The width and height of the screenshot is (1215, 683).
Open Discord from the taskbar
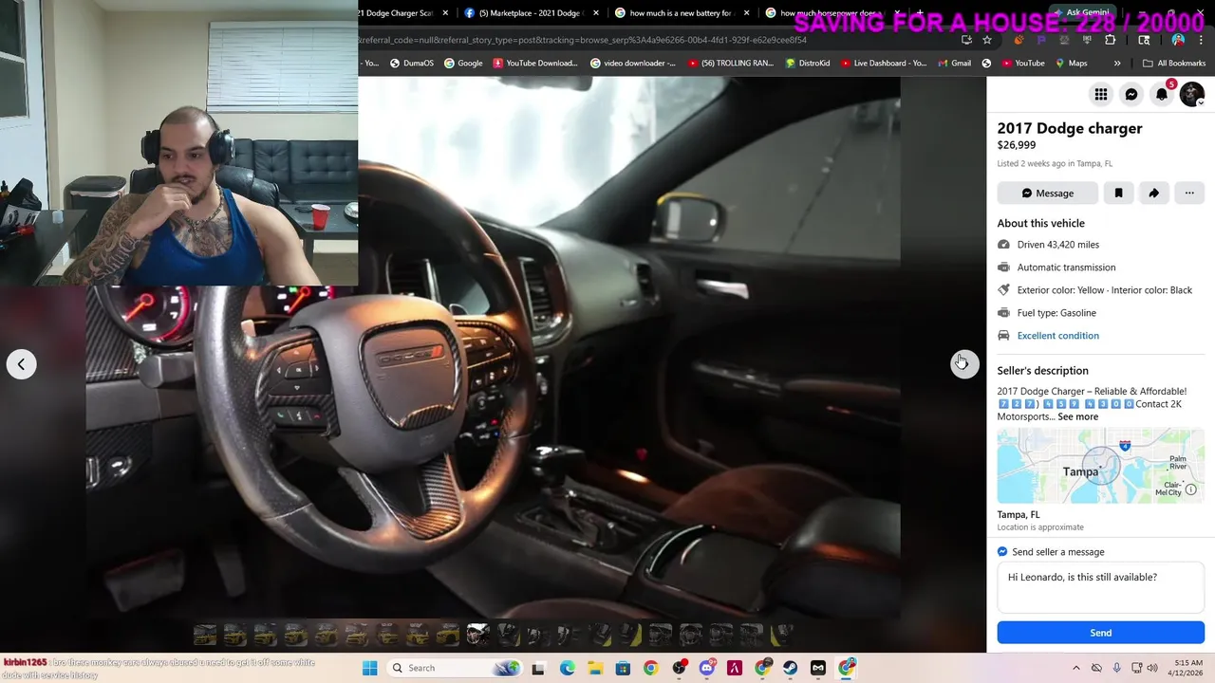(706, 668)
